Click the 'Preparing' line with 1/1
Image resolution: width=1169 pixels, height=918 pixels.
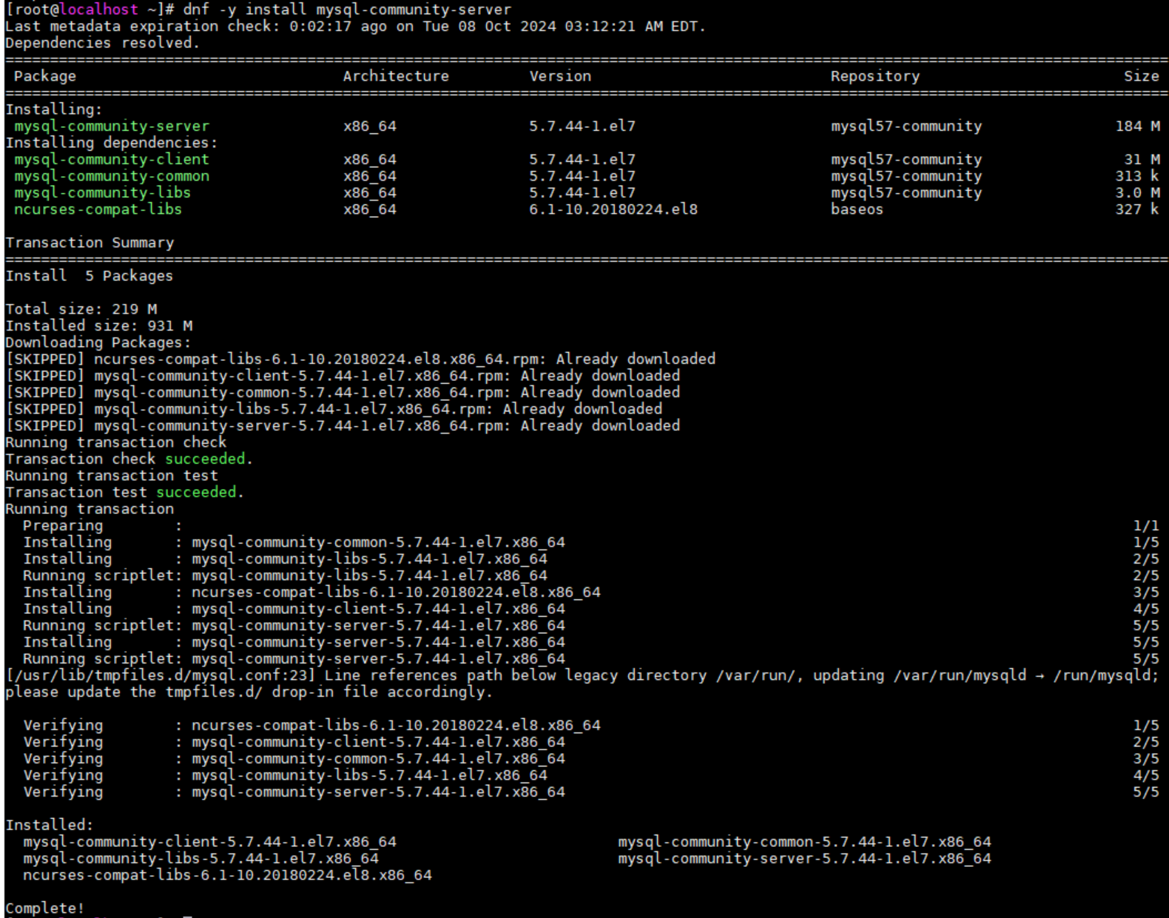(x=590, y=526)
